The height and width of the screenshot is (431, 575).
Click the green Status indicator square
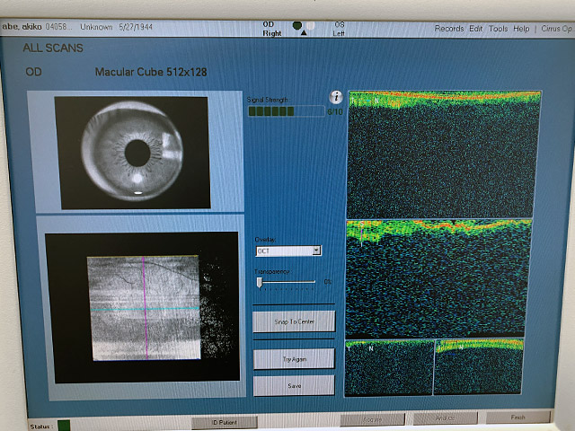[x=64, y=426]
